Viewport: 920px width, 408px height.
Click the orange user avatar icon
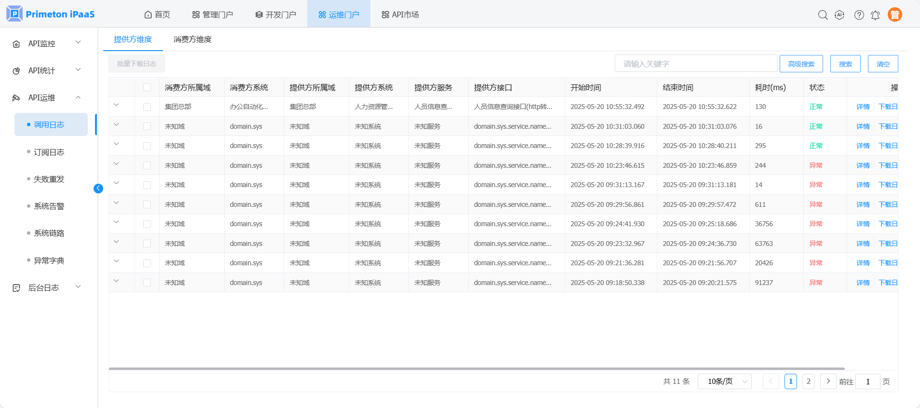tap(894, 15)
